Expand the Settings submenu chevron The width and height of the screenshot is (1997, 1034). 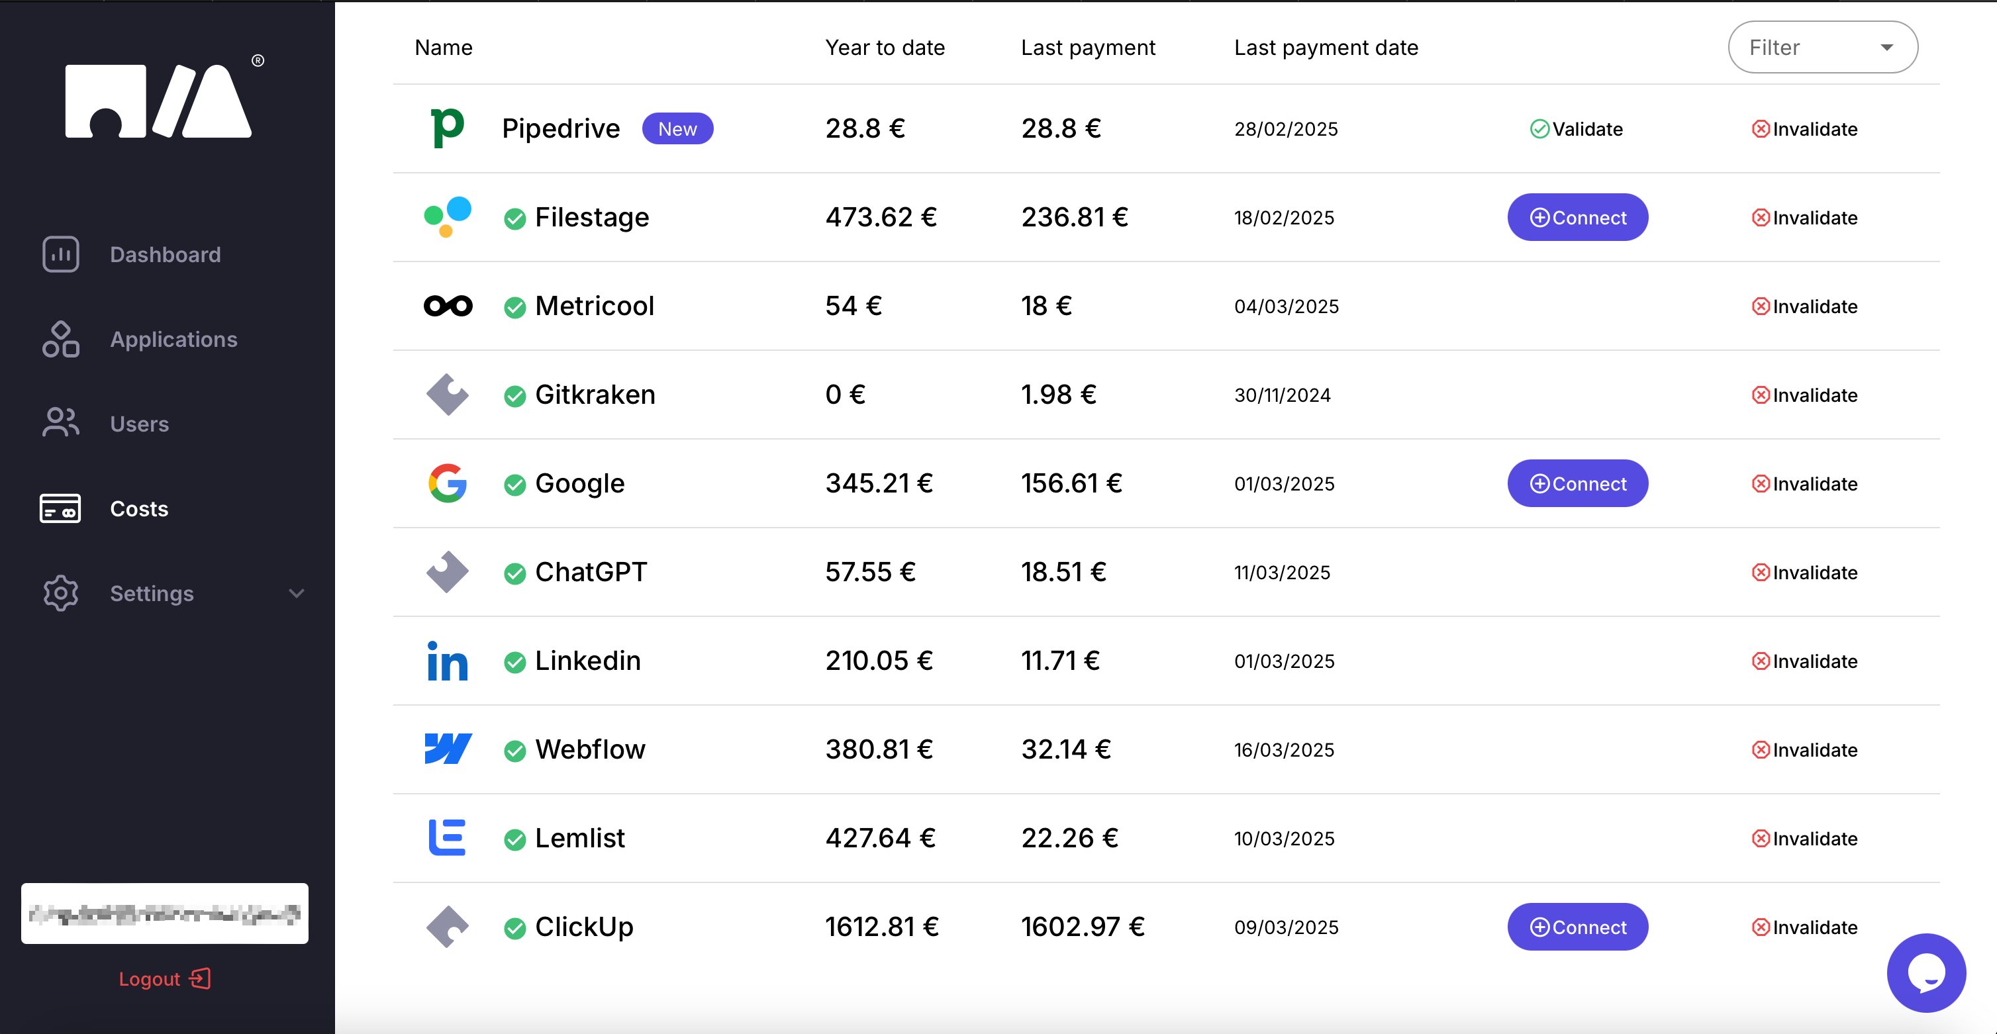click(296, 594)
